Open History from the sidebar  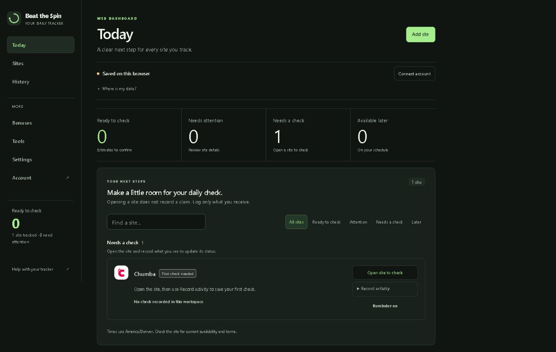[x=40, y=82]
